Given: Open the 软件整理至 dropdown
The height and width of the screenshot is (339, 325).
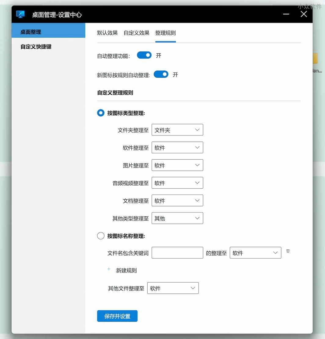Looking at the screenshot, I should 177,147.
